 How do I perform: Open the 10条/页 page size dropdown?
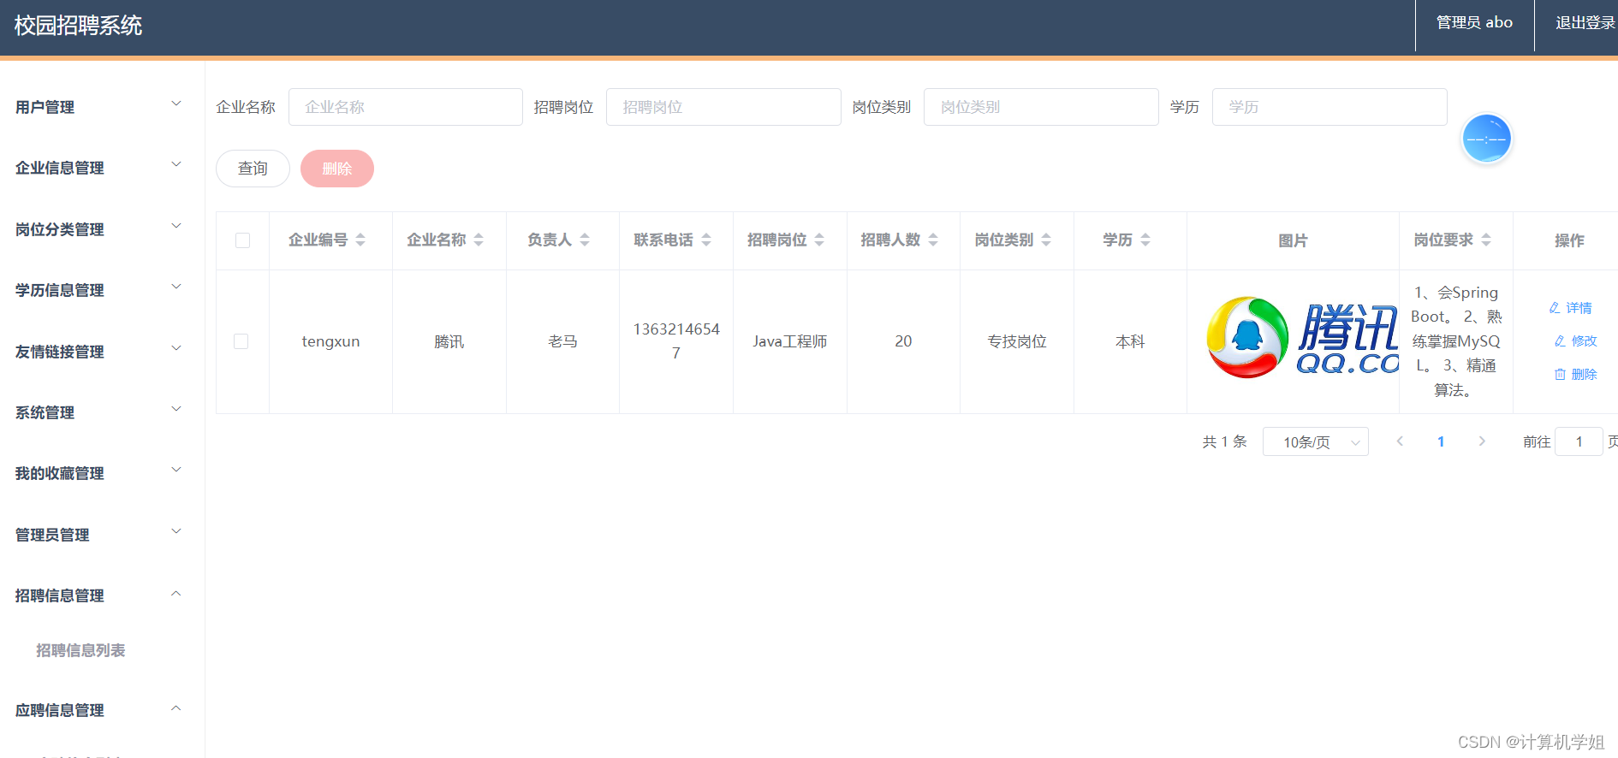[1315, 441]
